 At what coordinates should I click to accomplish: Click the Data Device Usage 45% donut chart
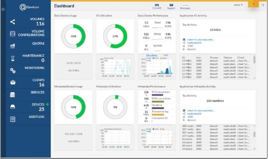point(73,36)
